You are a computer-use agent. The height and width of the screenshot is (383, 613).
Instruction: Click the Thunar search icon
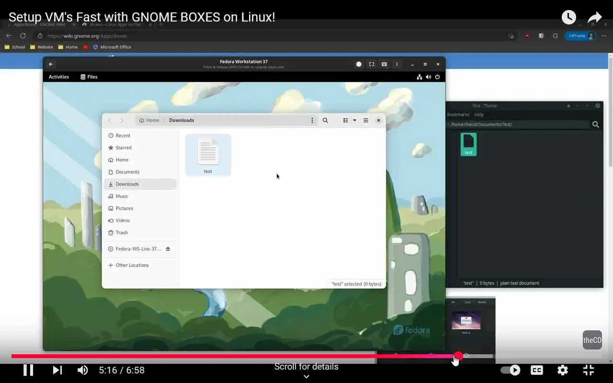(x=596, y=124)
